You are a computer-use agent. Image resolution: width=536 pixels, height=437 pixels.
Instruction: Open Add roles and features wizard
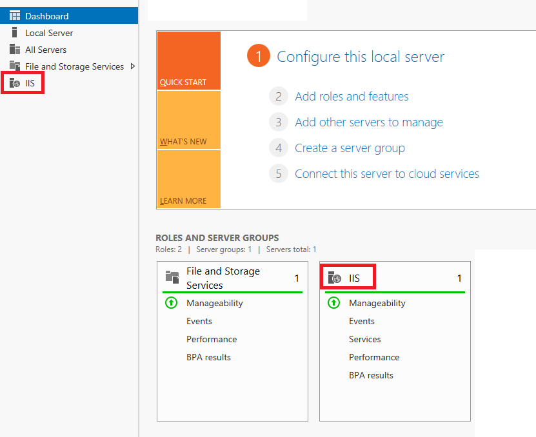[x=352, y=97]
